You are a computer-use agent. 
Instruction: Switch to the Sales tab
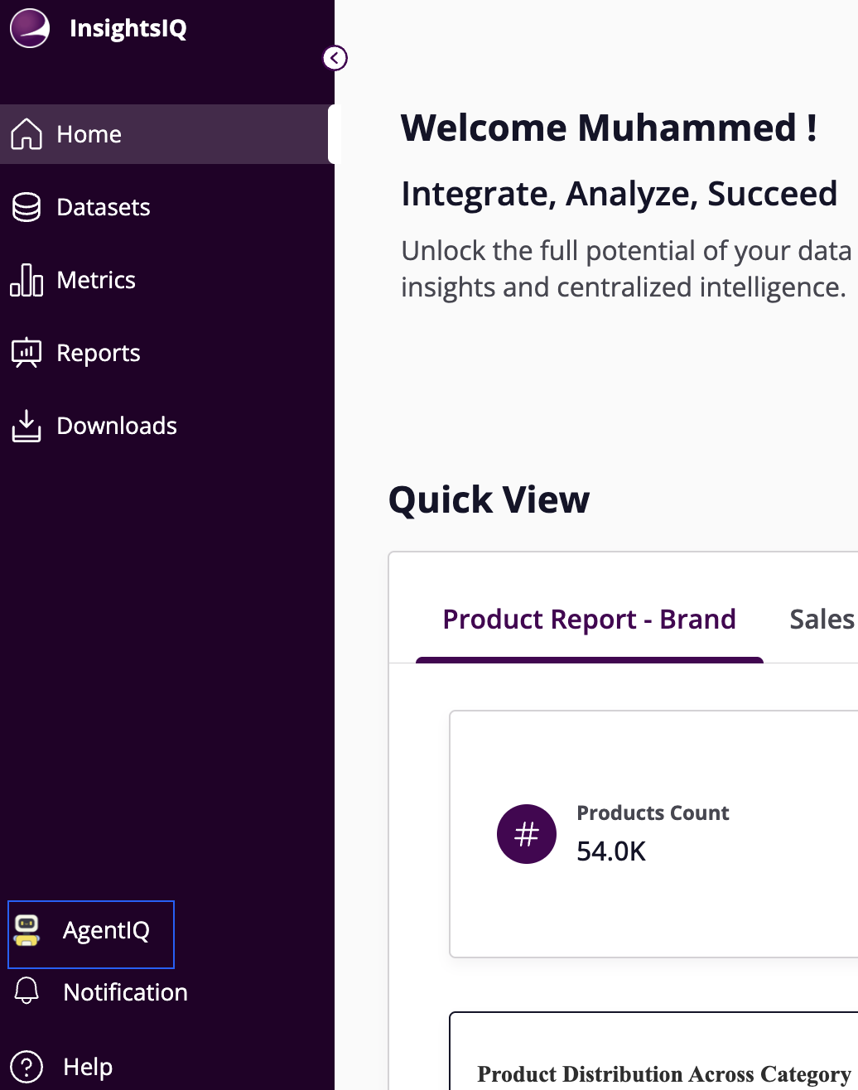(822, 620)
